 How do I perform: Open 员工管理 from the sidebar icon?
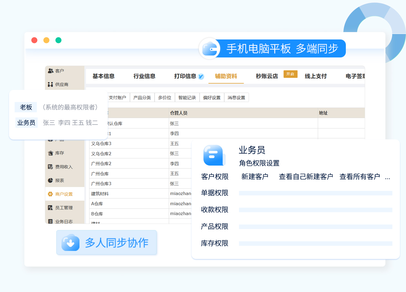(51, 208)
